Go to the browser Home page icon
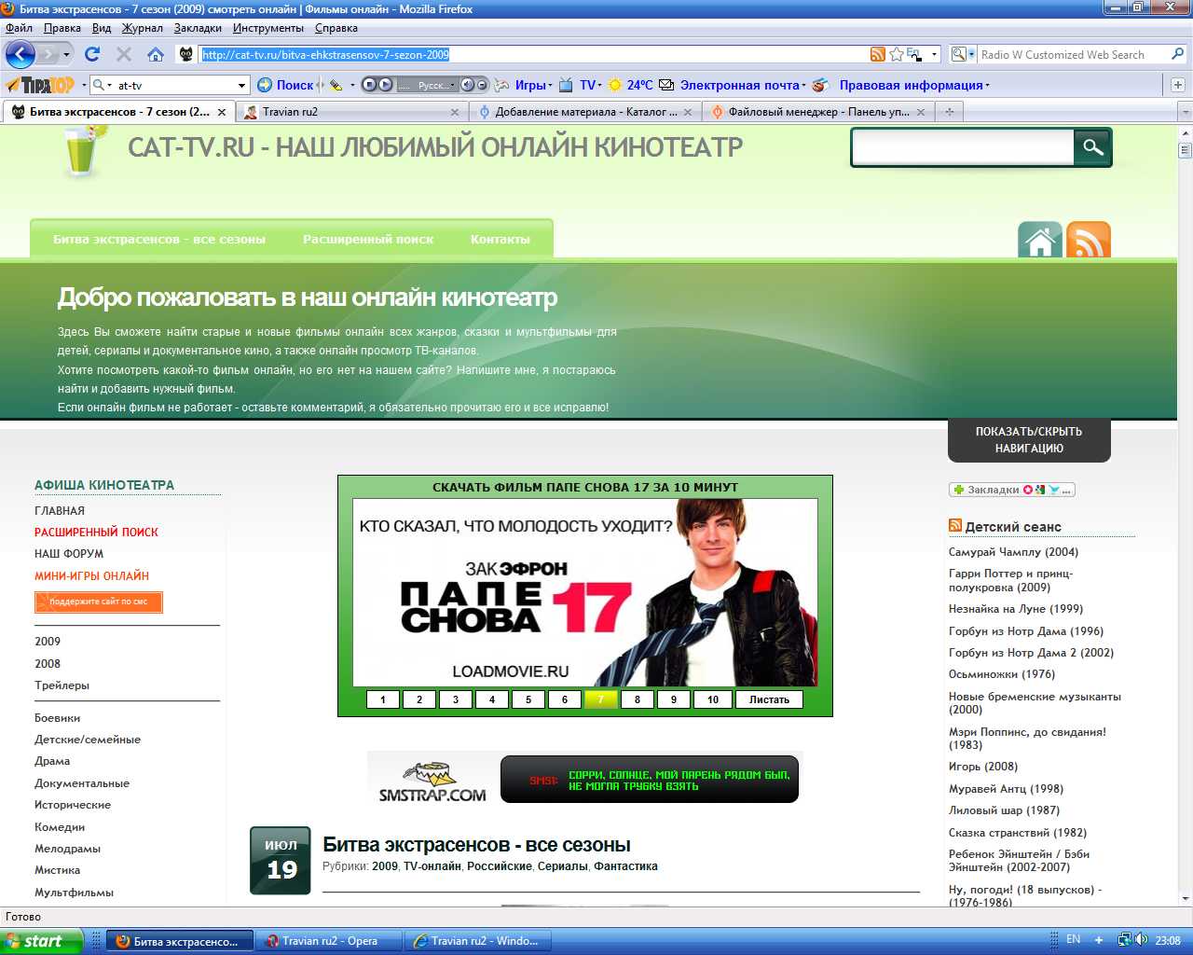 coord(156,54)
